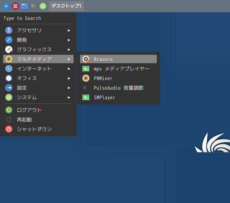Launch Brasero from the submenu

coord(118,59)
